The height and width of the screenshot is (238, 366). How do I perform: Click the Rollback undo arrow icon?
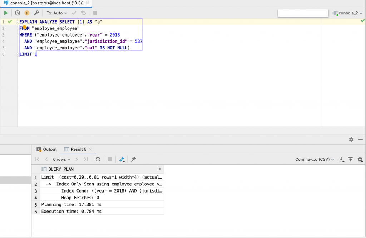click(83, 13)
